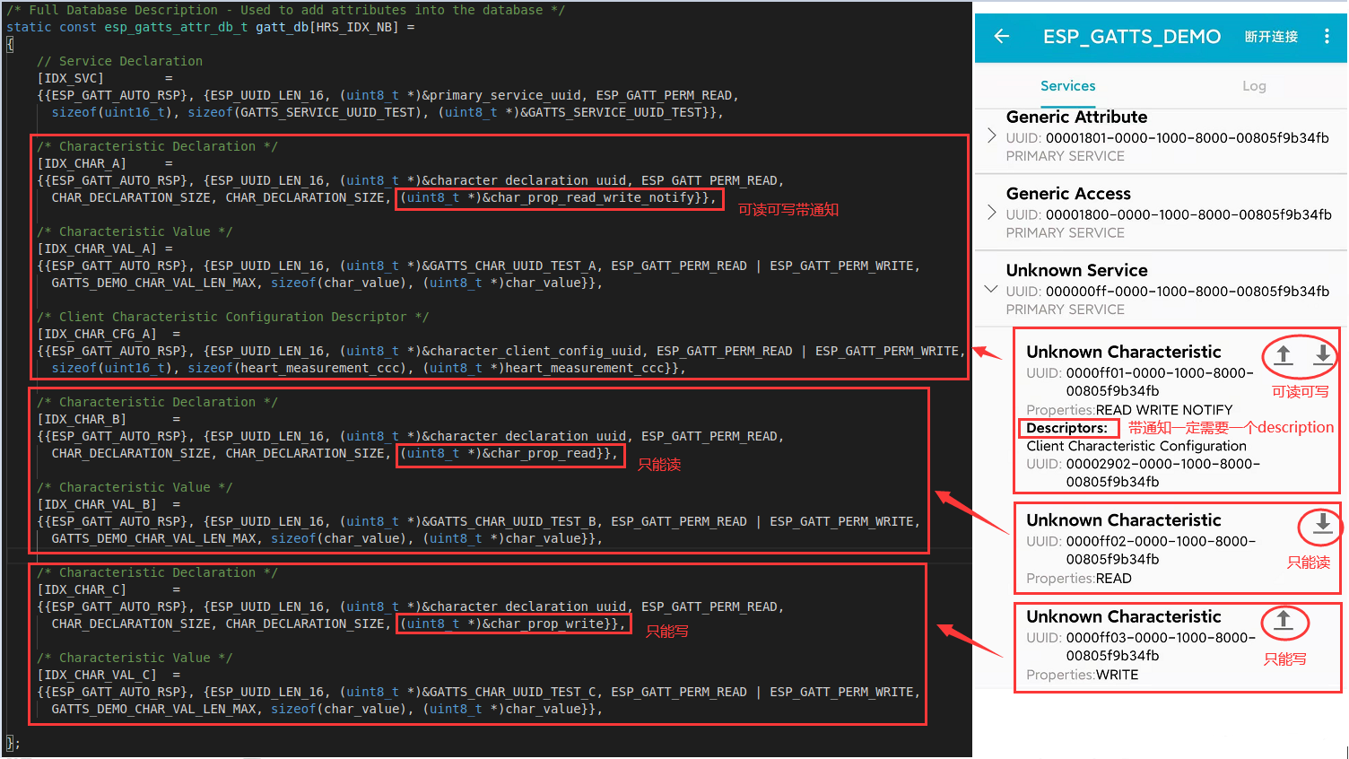The width and height of the screenshot is (1349, 759).
Task: Expand the Generic Attribute service
Action: click(991, 136)
